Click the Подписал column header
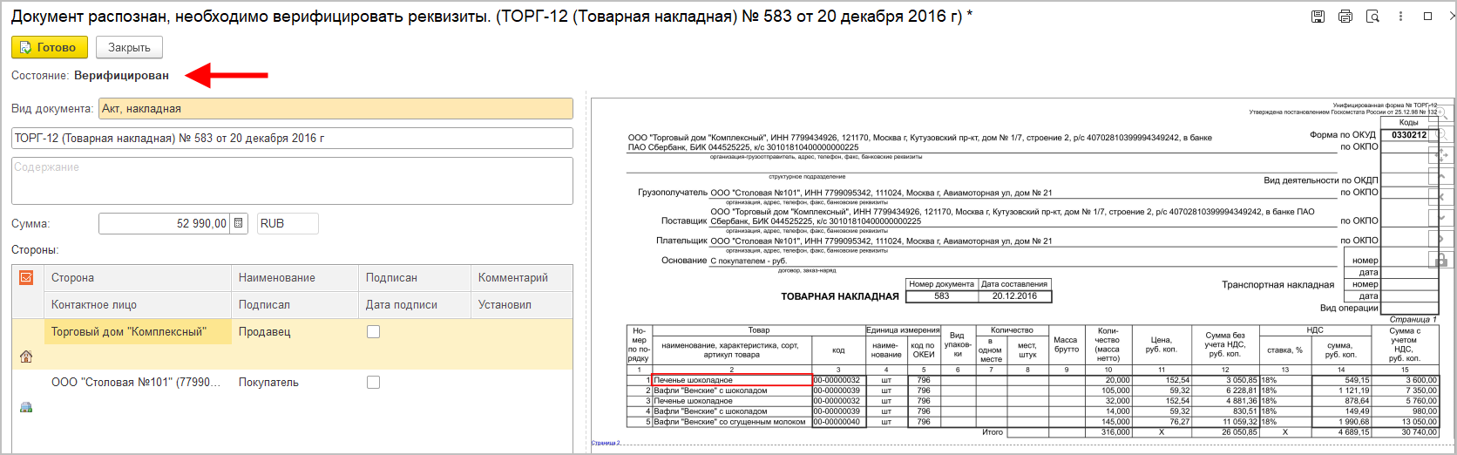The height and width of the screenshot is (455, 1457). (295, 305)
